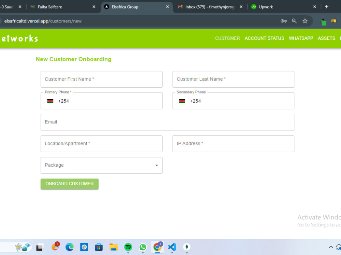The image size is (341, 255).
Task: Open the WHATSAPP nav item
Action: [301, 38]
